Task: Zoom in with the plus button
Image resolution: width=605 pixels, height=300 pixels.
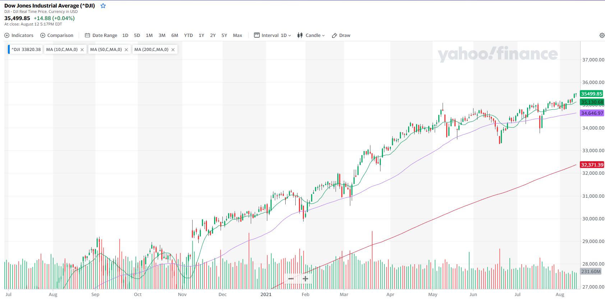Action: 305,278
